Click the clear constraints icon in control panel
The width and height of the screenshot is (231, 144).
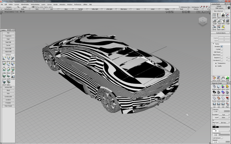pyautogui.click(x=214, y=78)
